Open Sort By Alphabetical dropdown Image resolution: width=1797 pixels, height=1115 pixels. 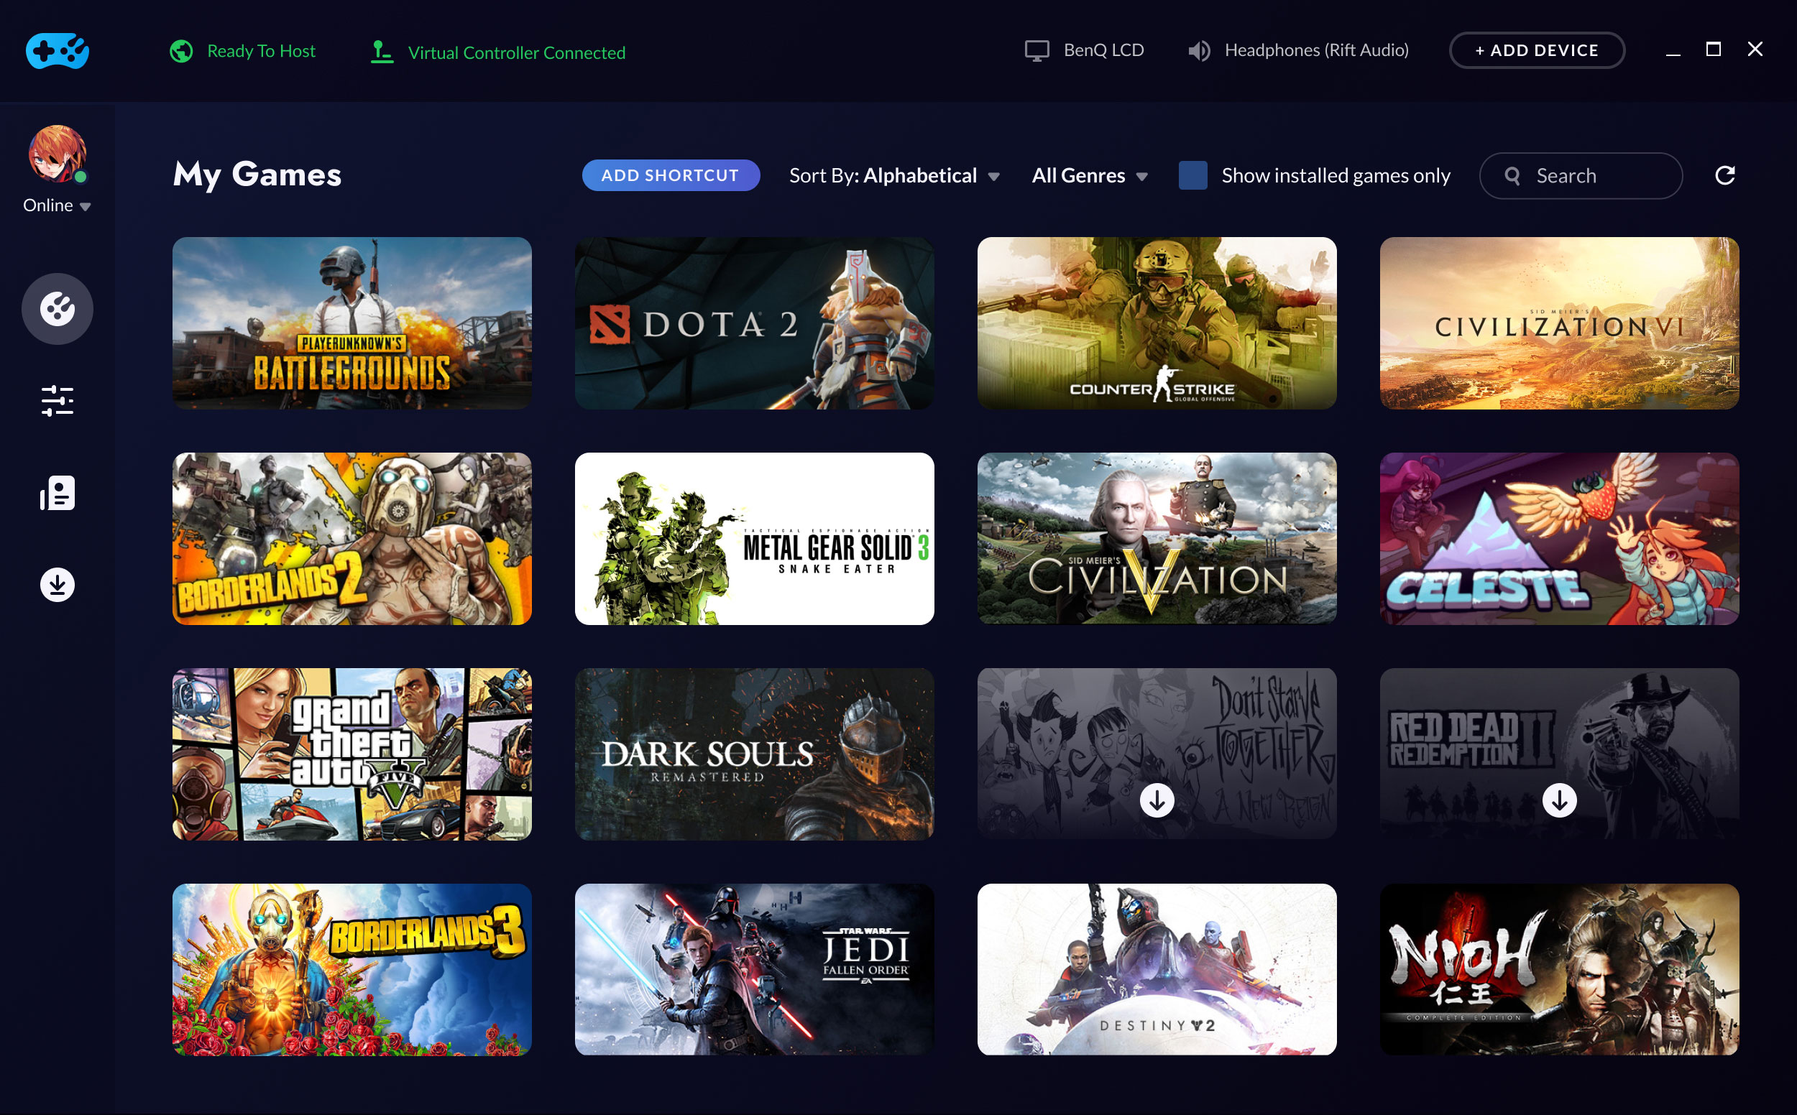coord(894,175)
